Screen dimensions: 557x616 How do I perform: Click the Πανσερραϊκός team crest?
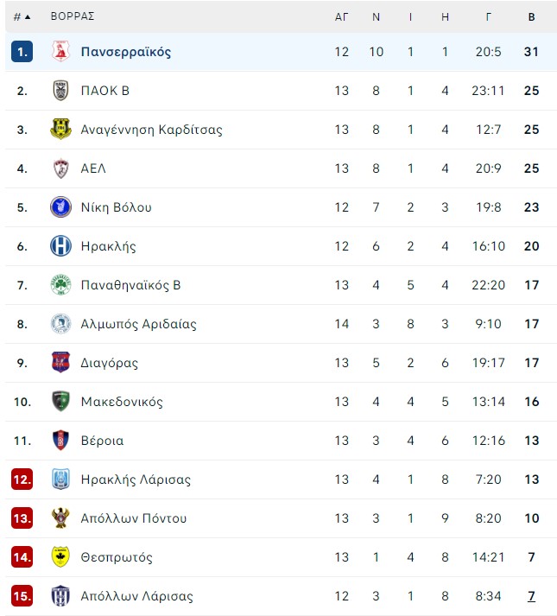(61, 52)
